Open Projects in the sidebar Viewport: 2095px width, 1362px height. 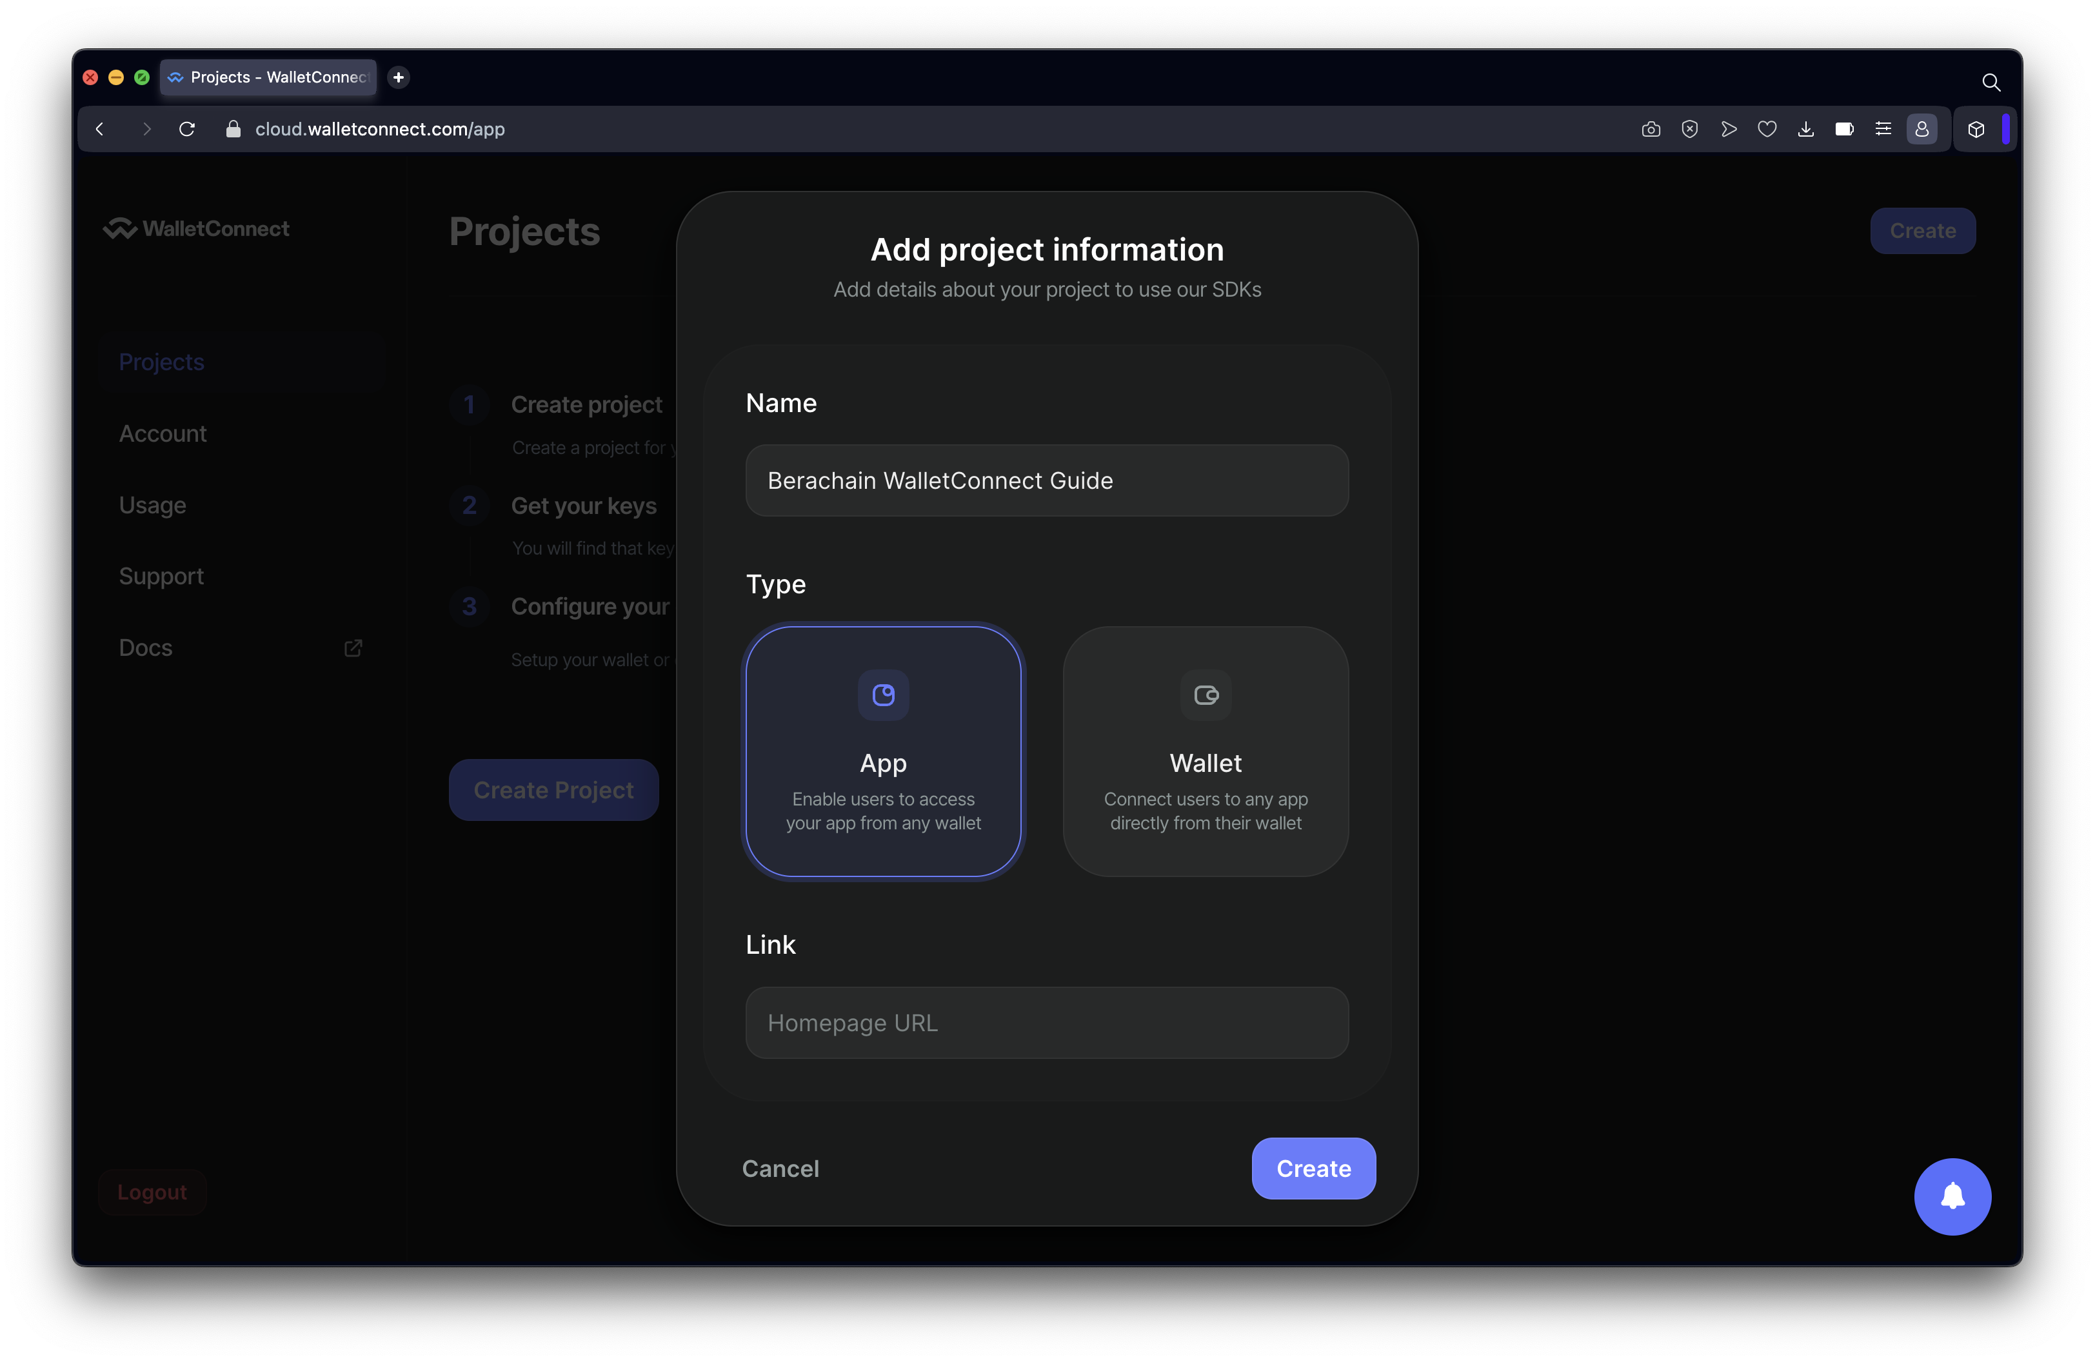(161, 362)
